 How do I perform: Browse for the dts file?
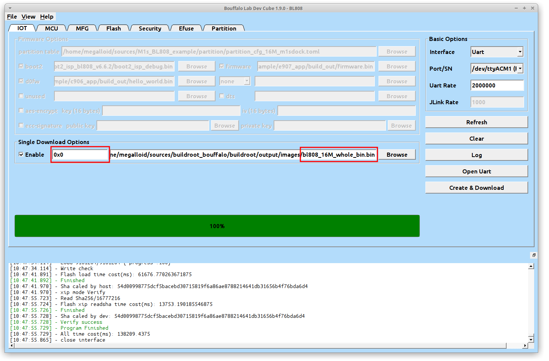pyautogui.click(x=397, y=96)
